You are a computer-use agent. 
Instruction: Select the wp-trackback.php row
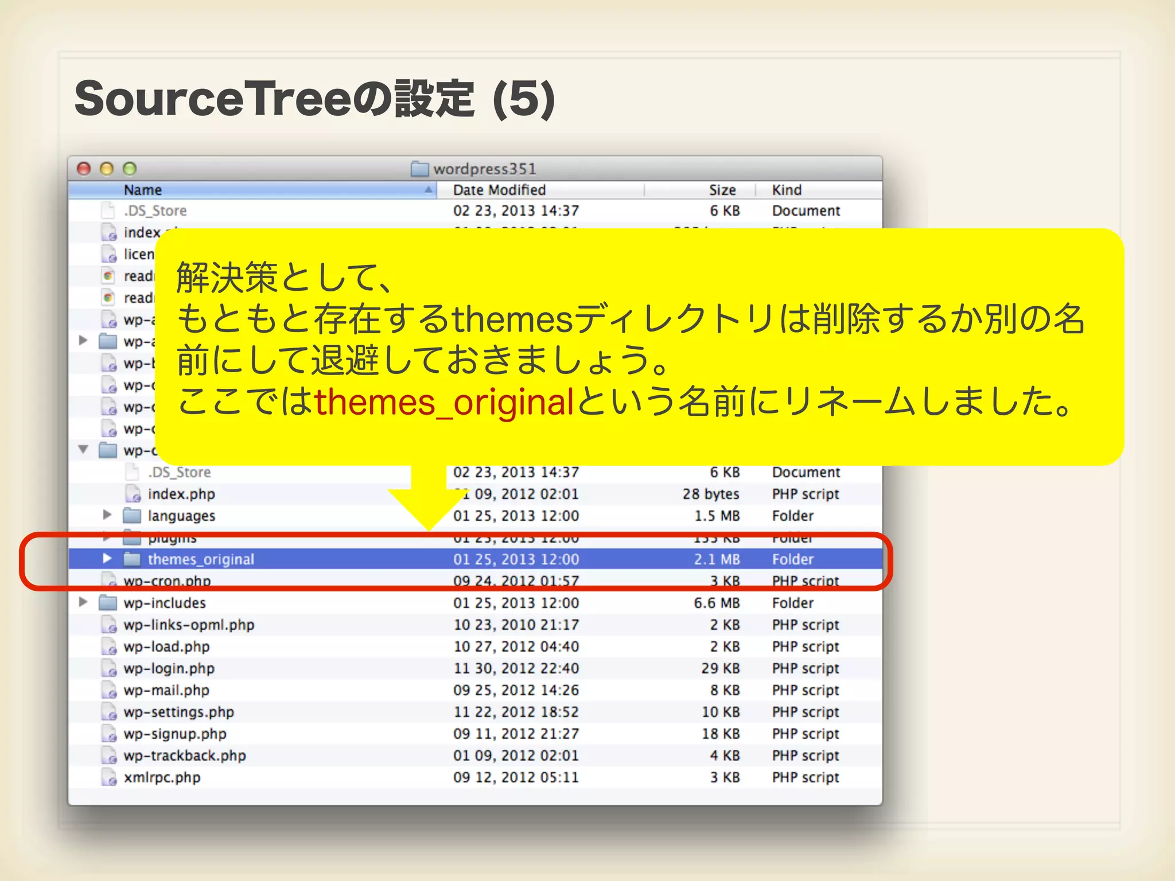[185, 755]
